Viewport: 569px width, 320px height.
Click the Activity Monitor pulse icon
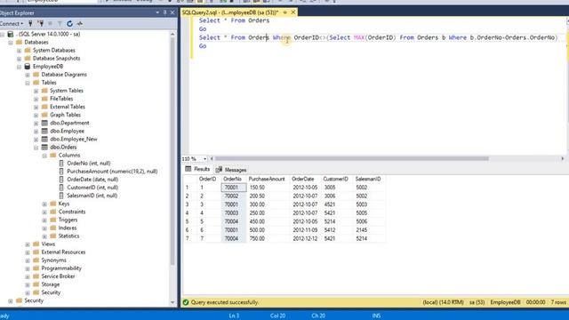[80, 24]
